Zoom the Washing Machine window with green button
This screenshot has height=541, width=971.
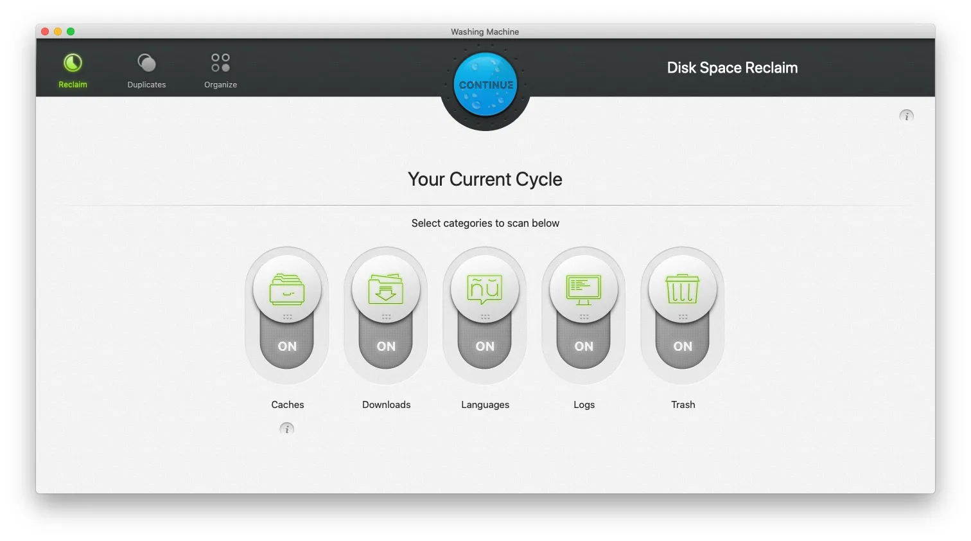pyautogui.click(x=71, y=31)
